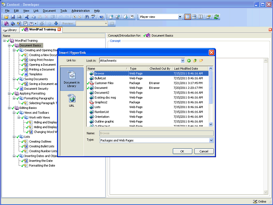Open the Player view dropdown
The width and height of the screenshot is (273, 205).
coord(180,17)
